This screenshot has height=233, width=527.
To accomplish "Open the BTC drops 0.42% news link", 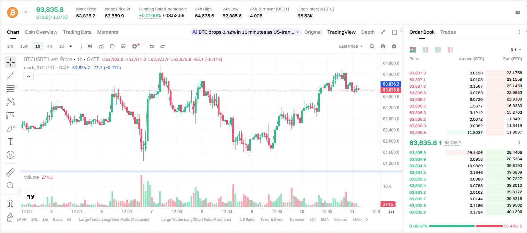I will coord(246,32).
